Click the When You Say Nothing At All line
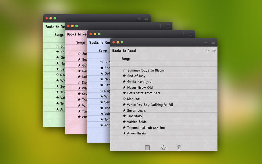The image size is (262, 164). point(150,105)
